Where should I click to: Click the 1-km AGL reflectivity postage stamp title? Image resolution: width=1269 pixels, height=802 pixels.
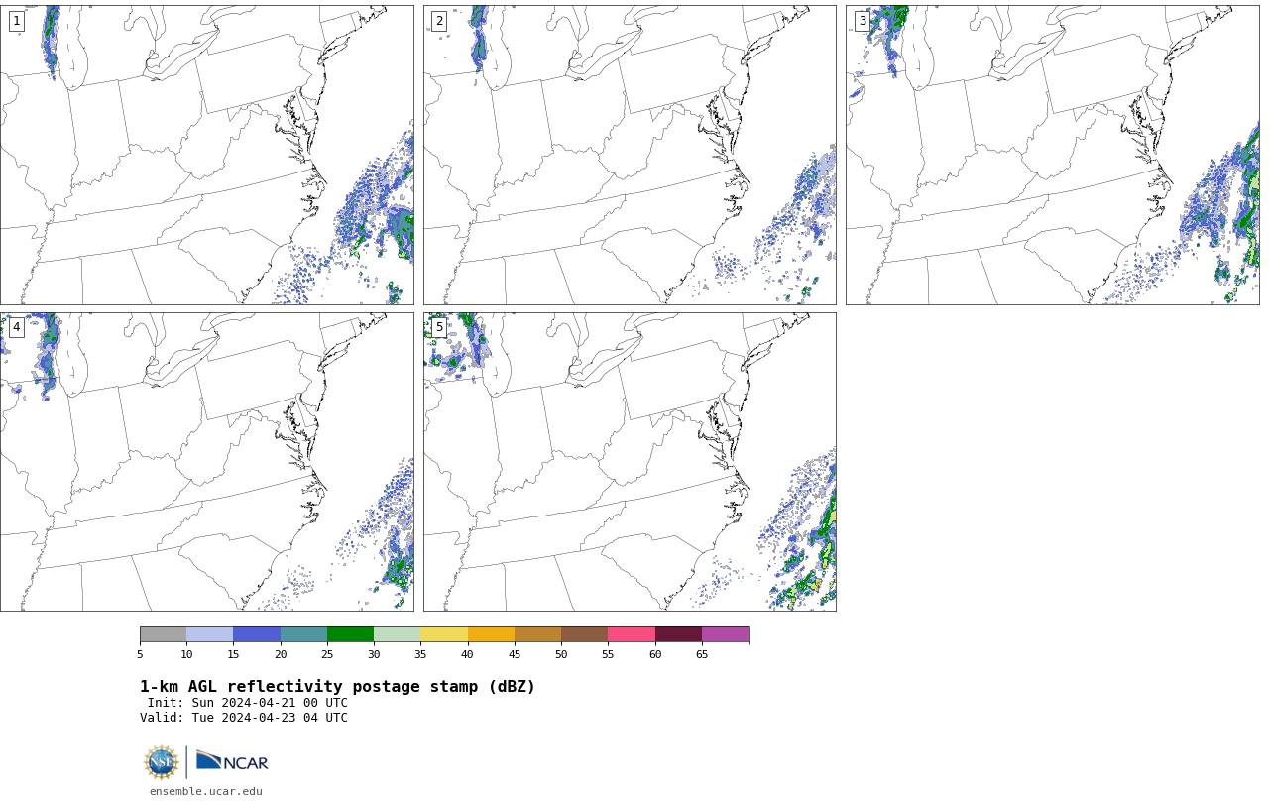tap(337, 687)
